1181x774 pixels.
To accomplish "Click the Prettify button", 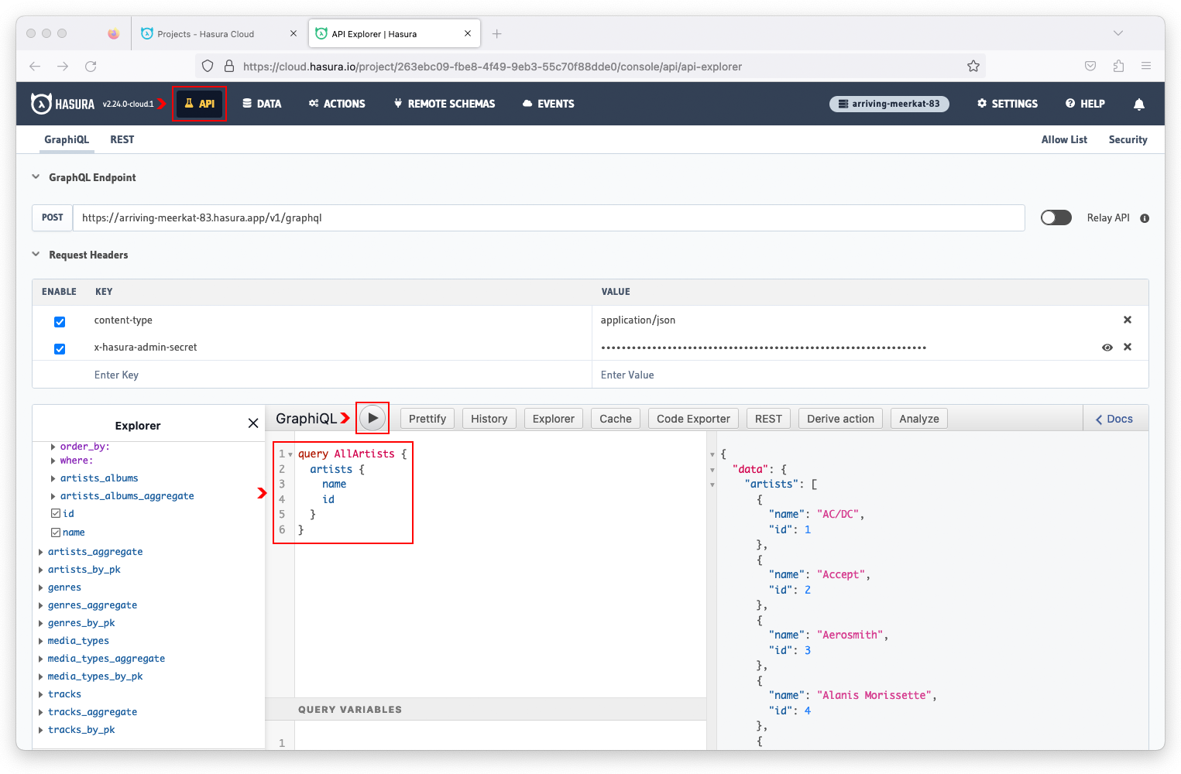I will pyautogui.click(x=427, y=419).
